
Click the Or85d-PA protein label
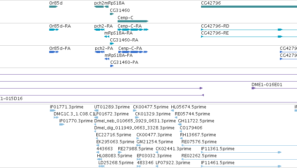click(60, 48)
